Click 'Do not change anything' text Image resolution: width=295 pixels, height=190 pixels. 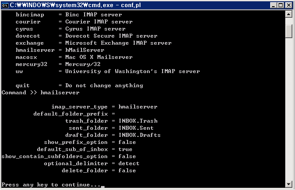pos(104,86)
